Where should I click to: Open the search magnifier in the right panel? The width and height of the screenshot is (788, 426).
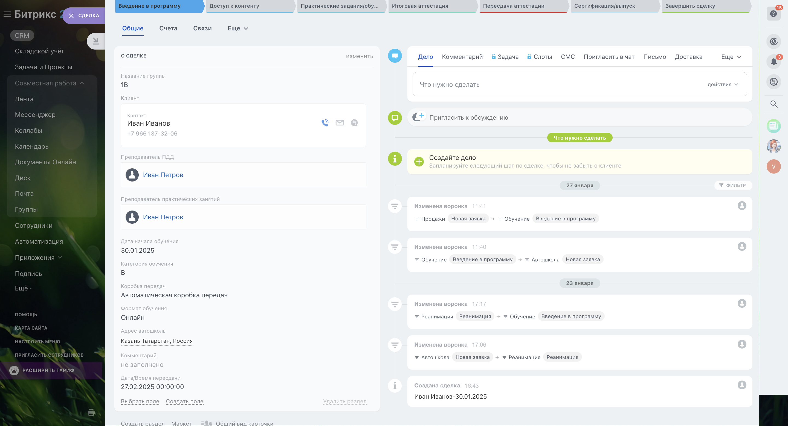pos(773,104)
